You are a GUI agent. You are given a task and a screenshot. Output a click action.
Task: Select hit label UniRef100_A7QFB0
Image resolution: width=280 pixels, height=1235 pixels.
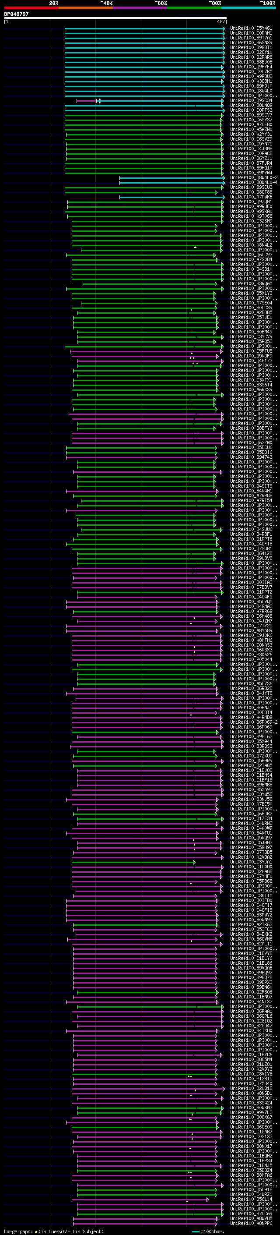coord(251,125)
